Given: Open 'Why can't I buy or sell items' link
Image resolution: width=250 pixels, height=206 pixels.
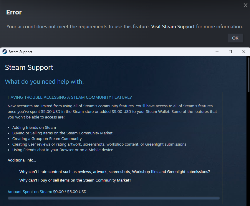Looking at the screenshot, I should coord(75,180).
